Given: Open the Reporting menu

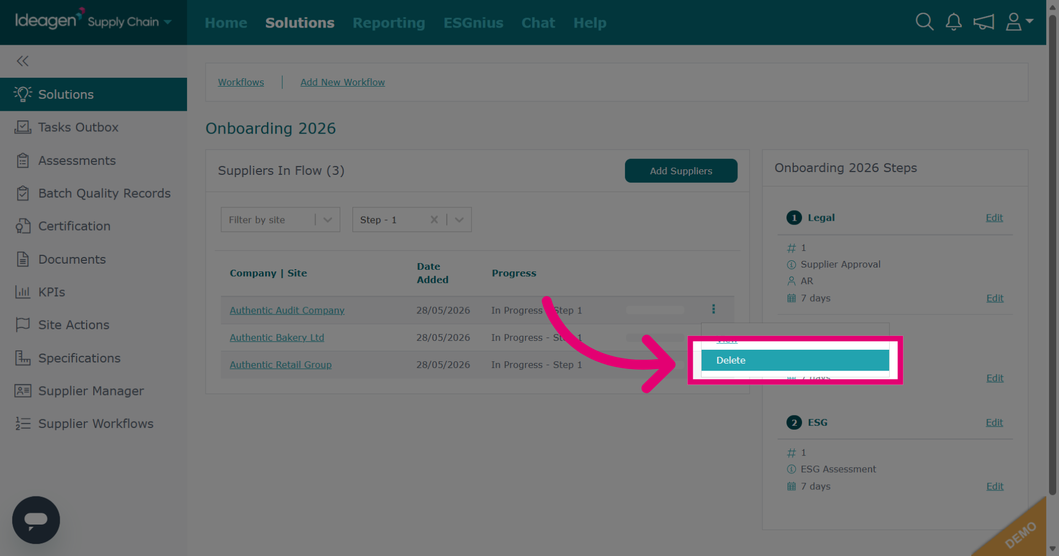Looking at the screenshot, I should (x=389, y=23).
